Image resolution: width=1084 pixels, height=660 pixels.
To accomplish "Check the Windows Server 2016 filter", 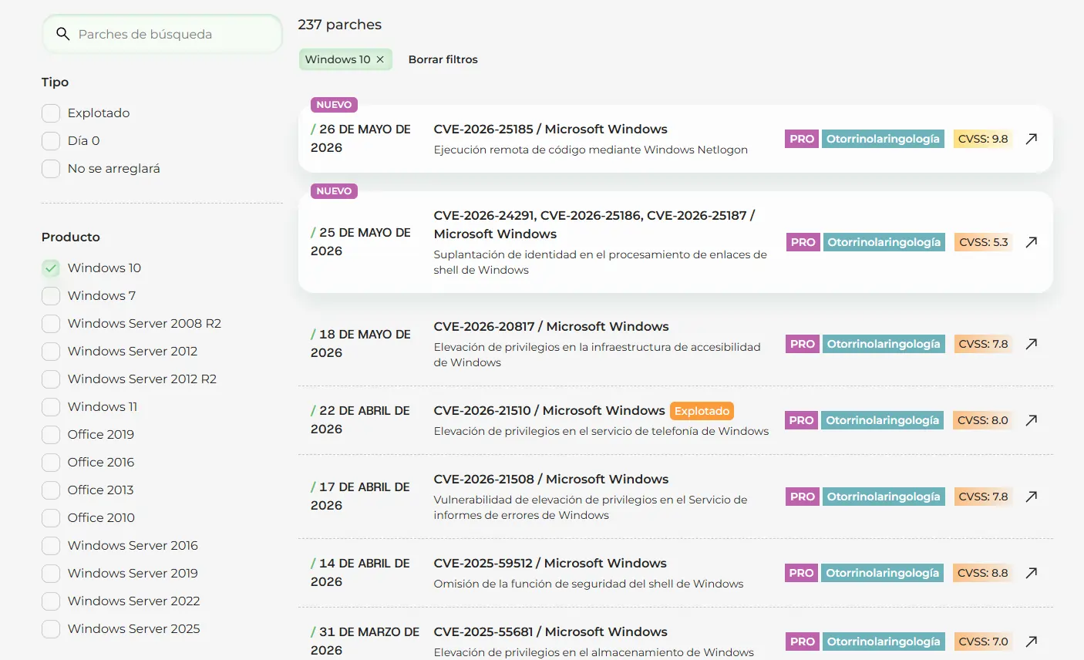I will coord(51,546).
